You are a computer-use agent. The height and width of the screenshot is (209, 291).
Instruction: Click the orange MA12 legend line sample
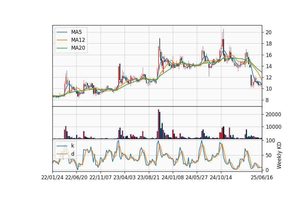[62, 40]
